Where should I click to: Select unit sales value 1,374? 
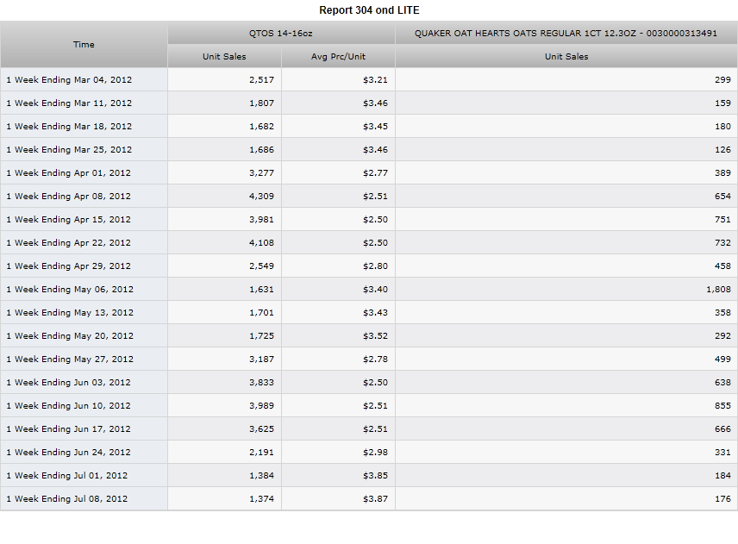click(x=262, y=499)
